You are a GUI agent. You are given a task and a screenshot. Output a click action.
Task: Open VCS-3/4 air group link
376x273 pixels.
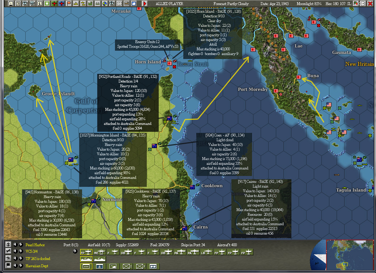coord(31,251)
